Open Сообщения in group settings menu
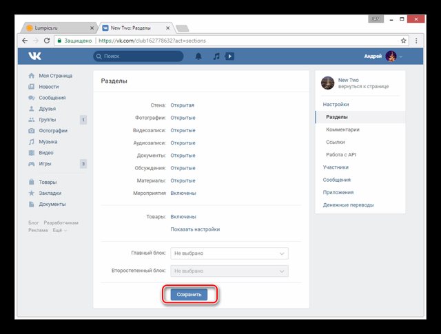 [x=337, y=180]
